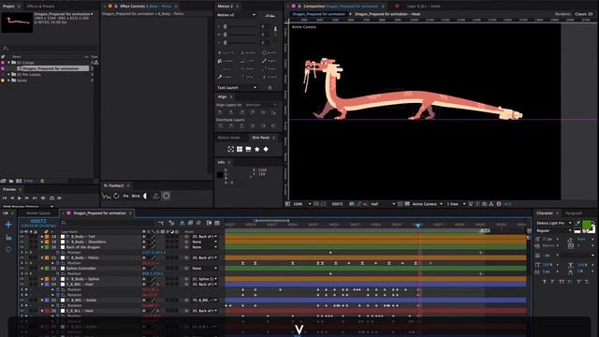Image resolution: width=599 pixels, height=337 pixels.
Task: Open parent dropdown for Spline Controller layer
Action: pyautogui.click(x=204, y=269)
